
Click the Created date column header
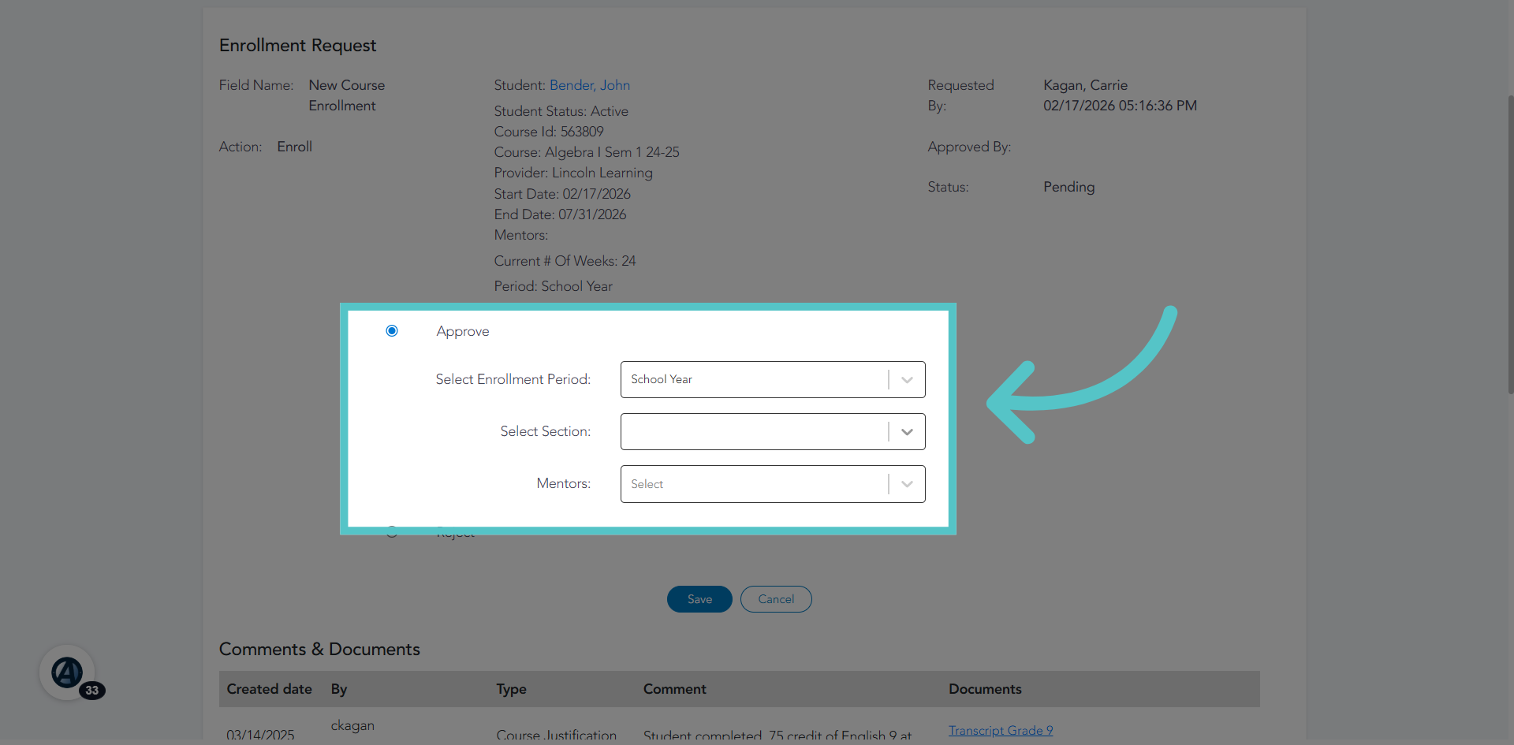(x=270, y=689)
